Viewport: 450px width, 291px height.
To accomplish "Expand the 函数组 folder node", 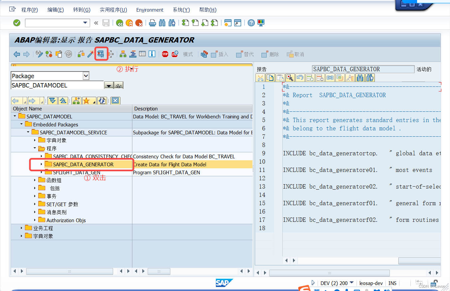I will [x=35, y=180].
